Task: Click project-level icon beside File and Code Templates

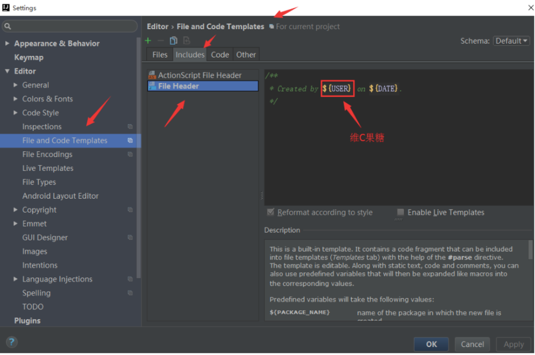Action: pos(130,140)
